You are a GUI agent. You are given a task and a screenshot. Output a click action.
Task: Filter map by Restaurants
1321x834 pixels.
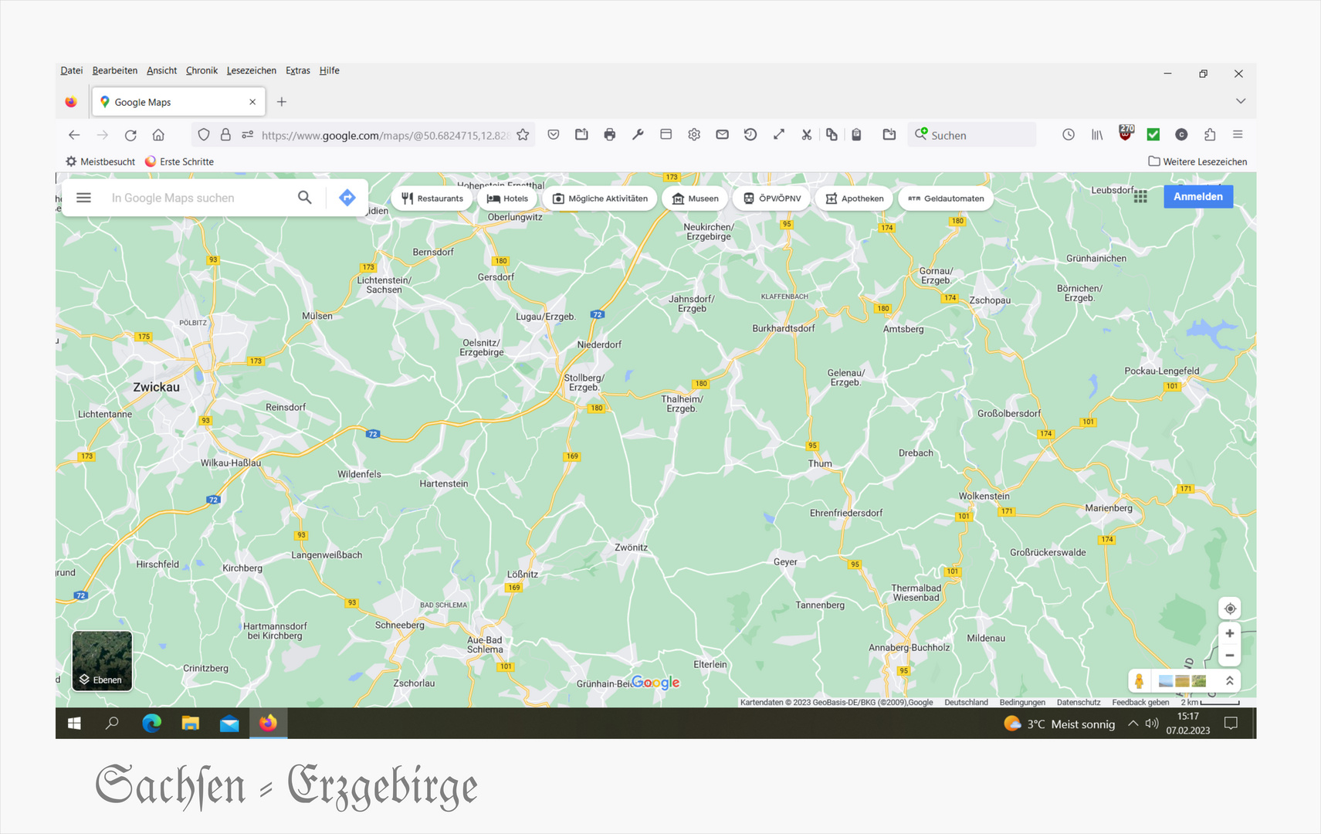432,198
